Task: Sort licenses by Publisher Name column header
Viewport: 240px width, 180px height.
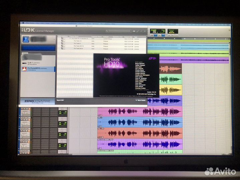Action: point(96,37)
